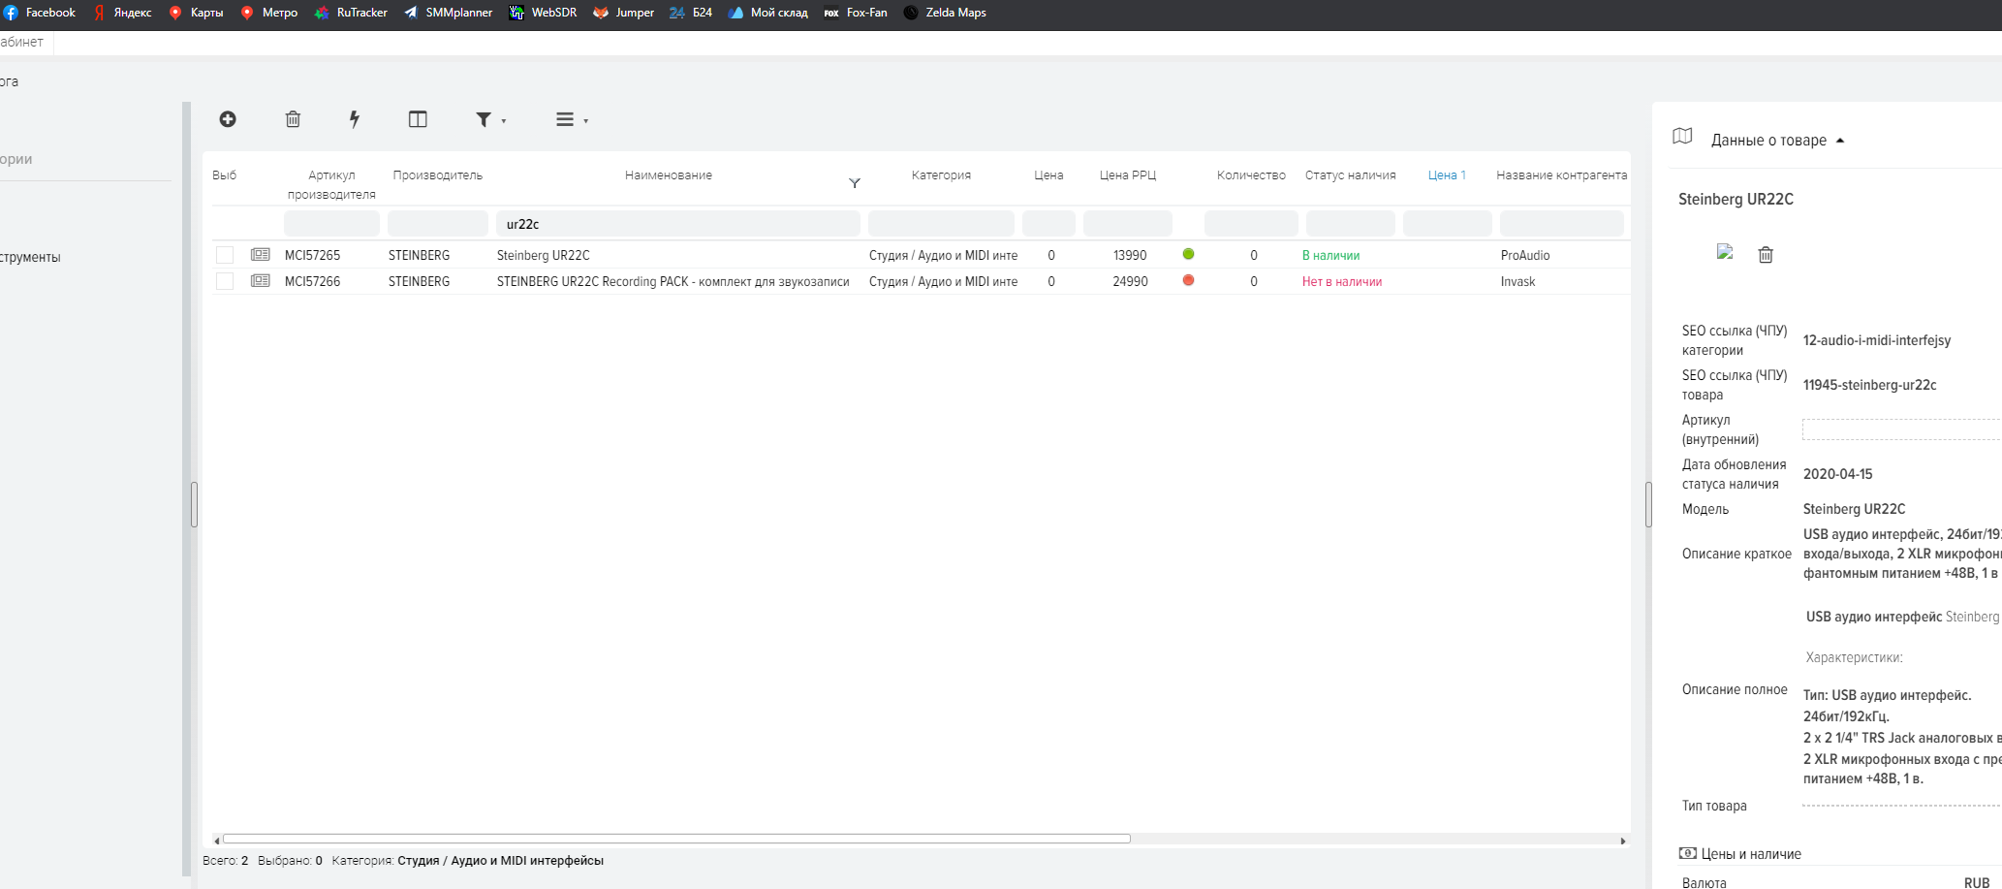The height and width of the screenshot is (889, 2002).
Task: Click the add product plus icon
Action: 228,119
